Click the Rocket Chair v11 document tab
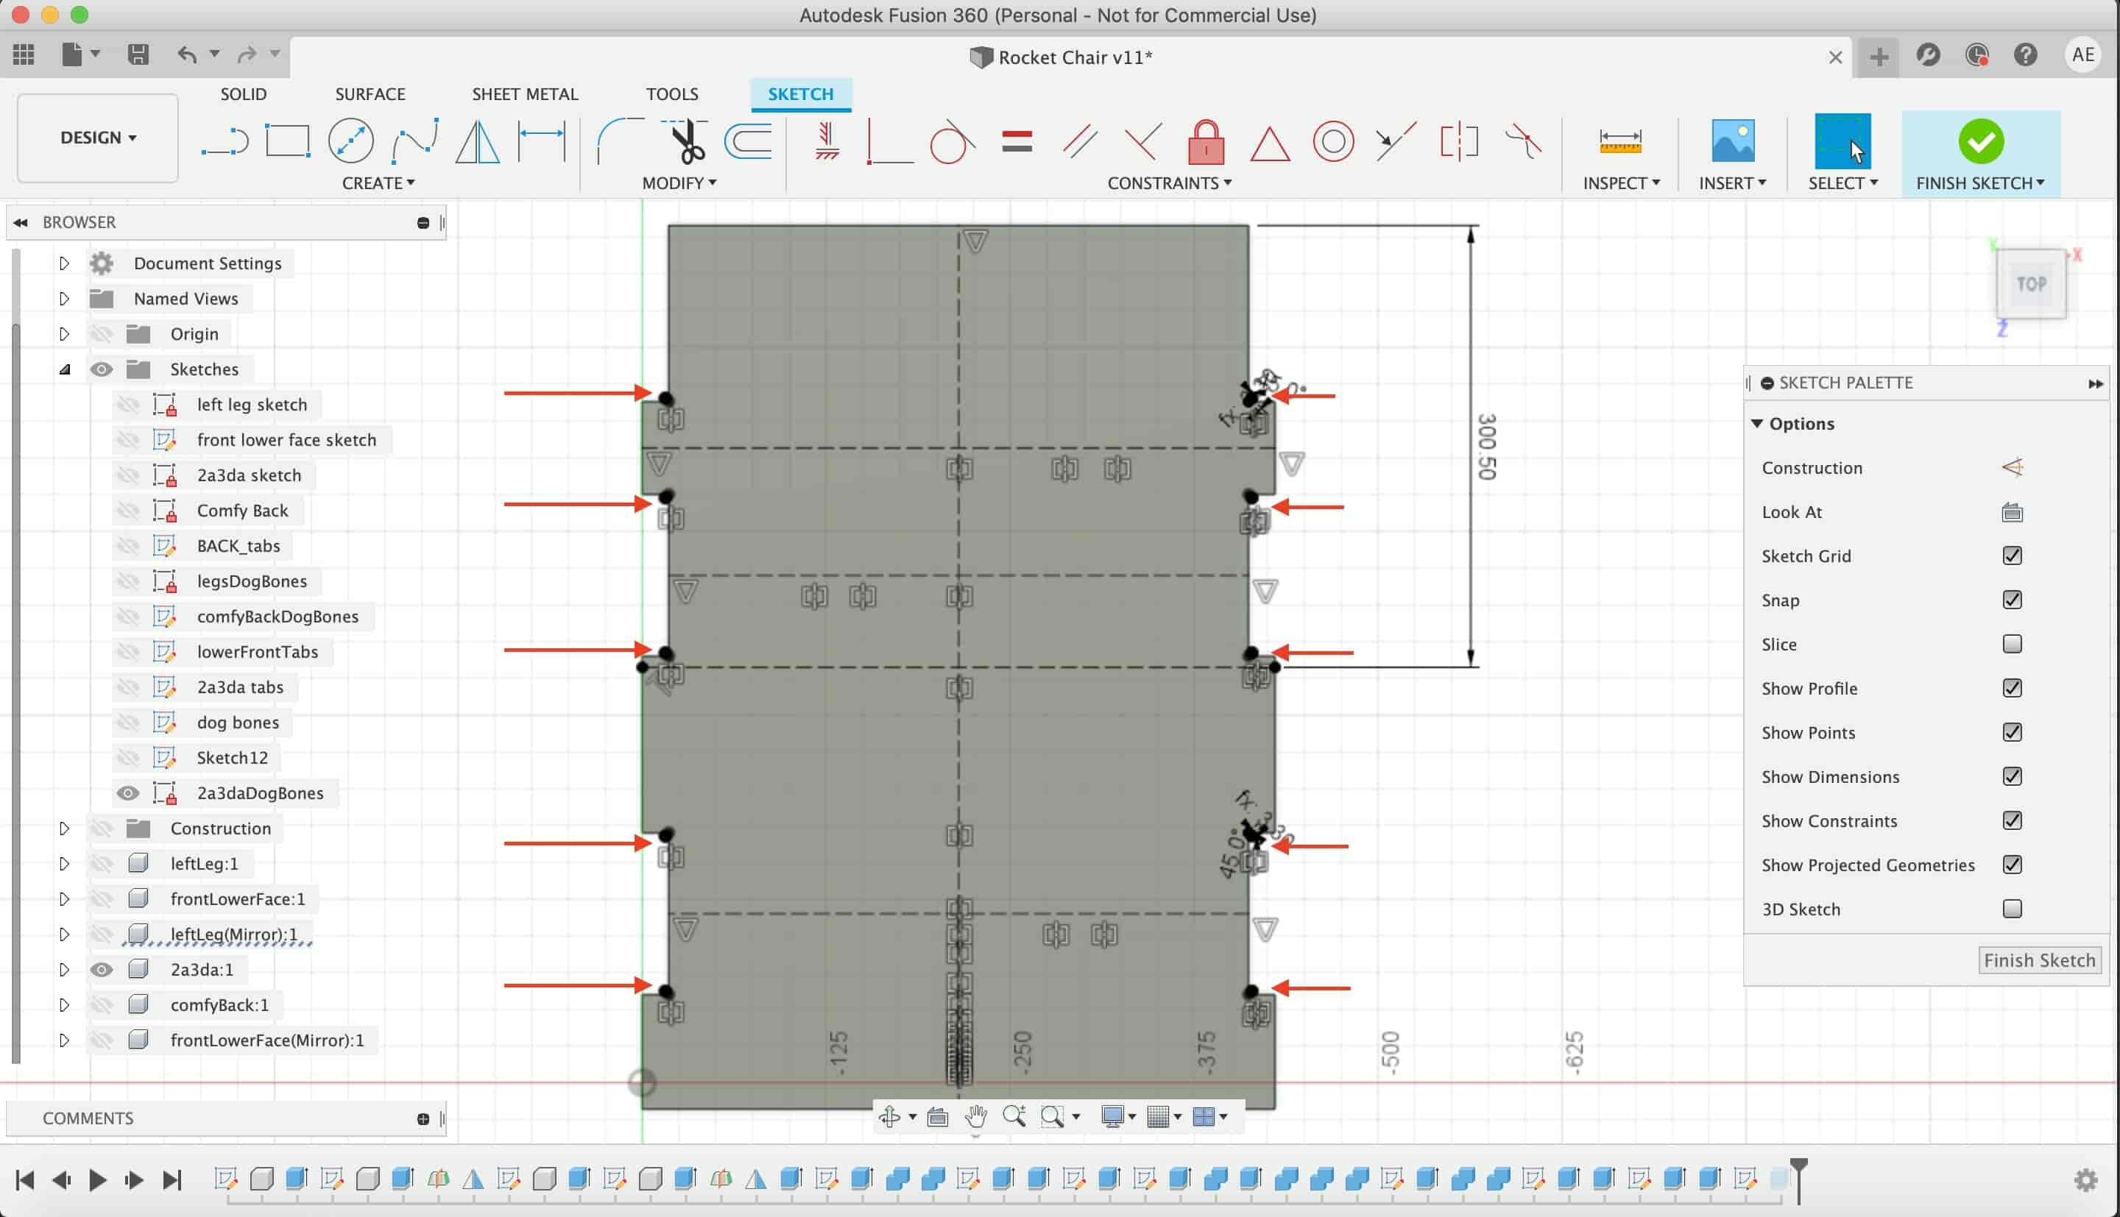 point(1060,57)
